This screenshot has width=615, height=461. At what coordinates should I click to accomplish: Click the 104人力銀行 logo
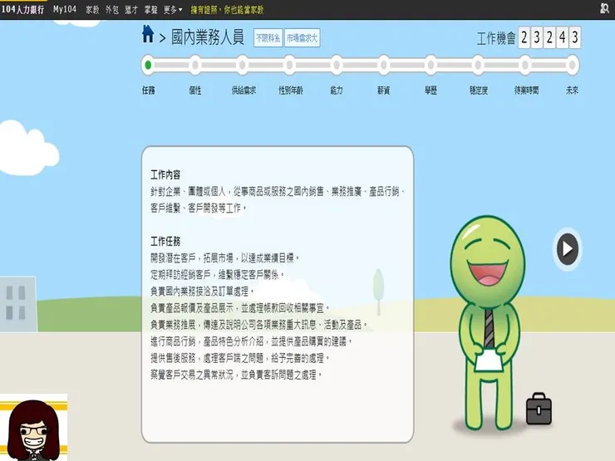[x=22, y=9]
